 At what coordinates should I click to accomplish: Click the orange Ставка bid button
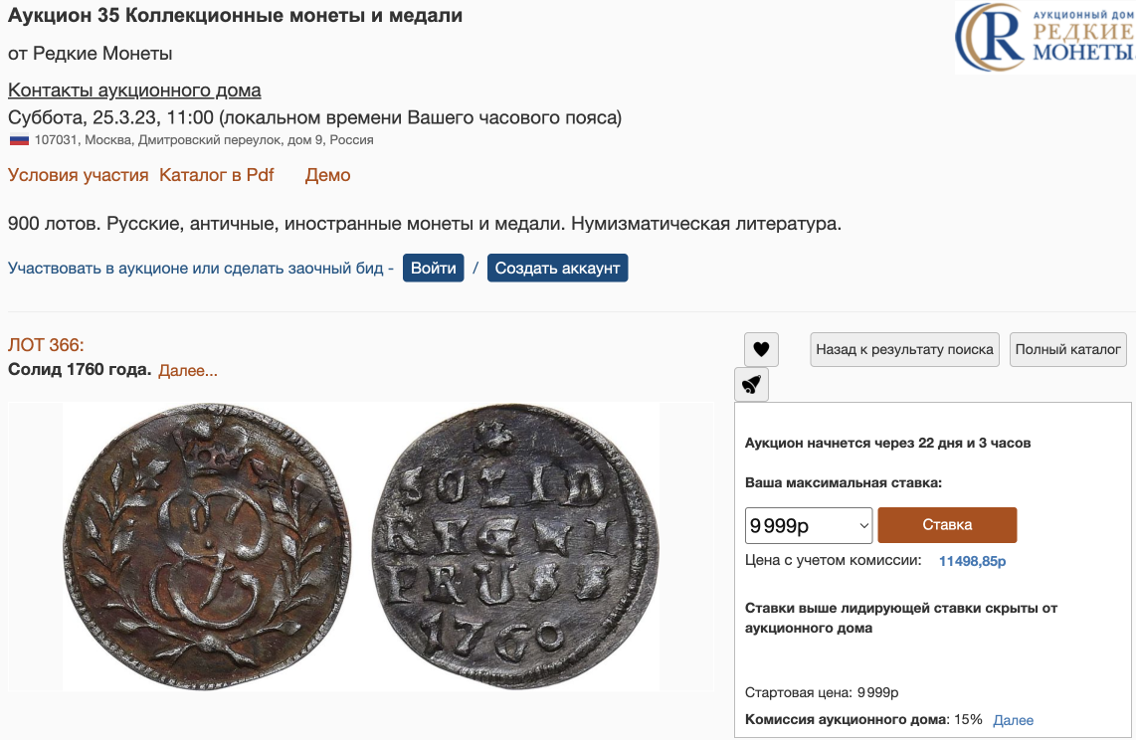pyautogui.click(x=947, y=525)
